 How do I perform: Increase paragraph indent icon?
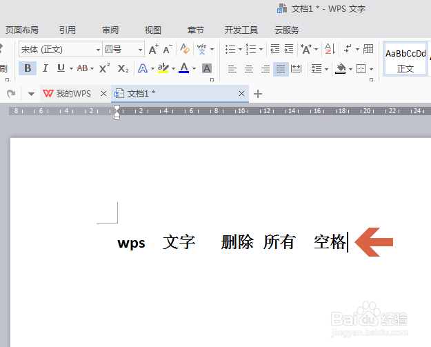click(289, 49)
